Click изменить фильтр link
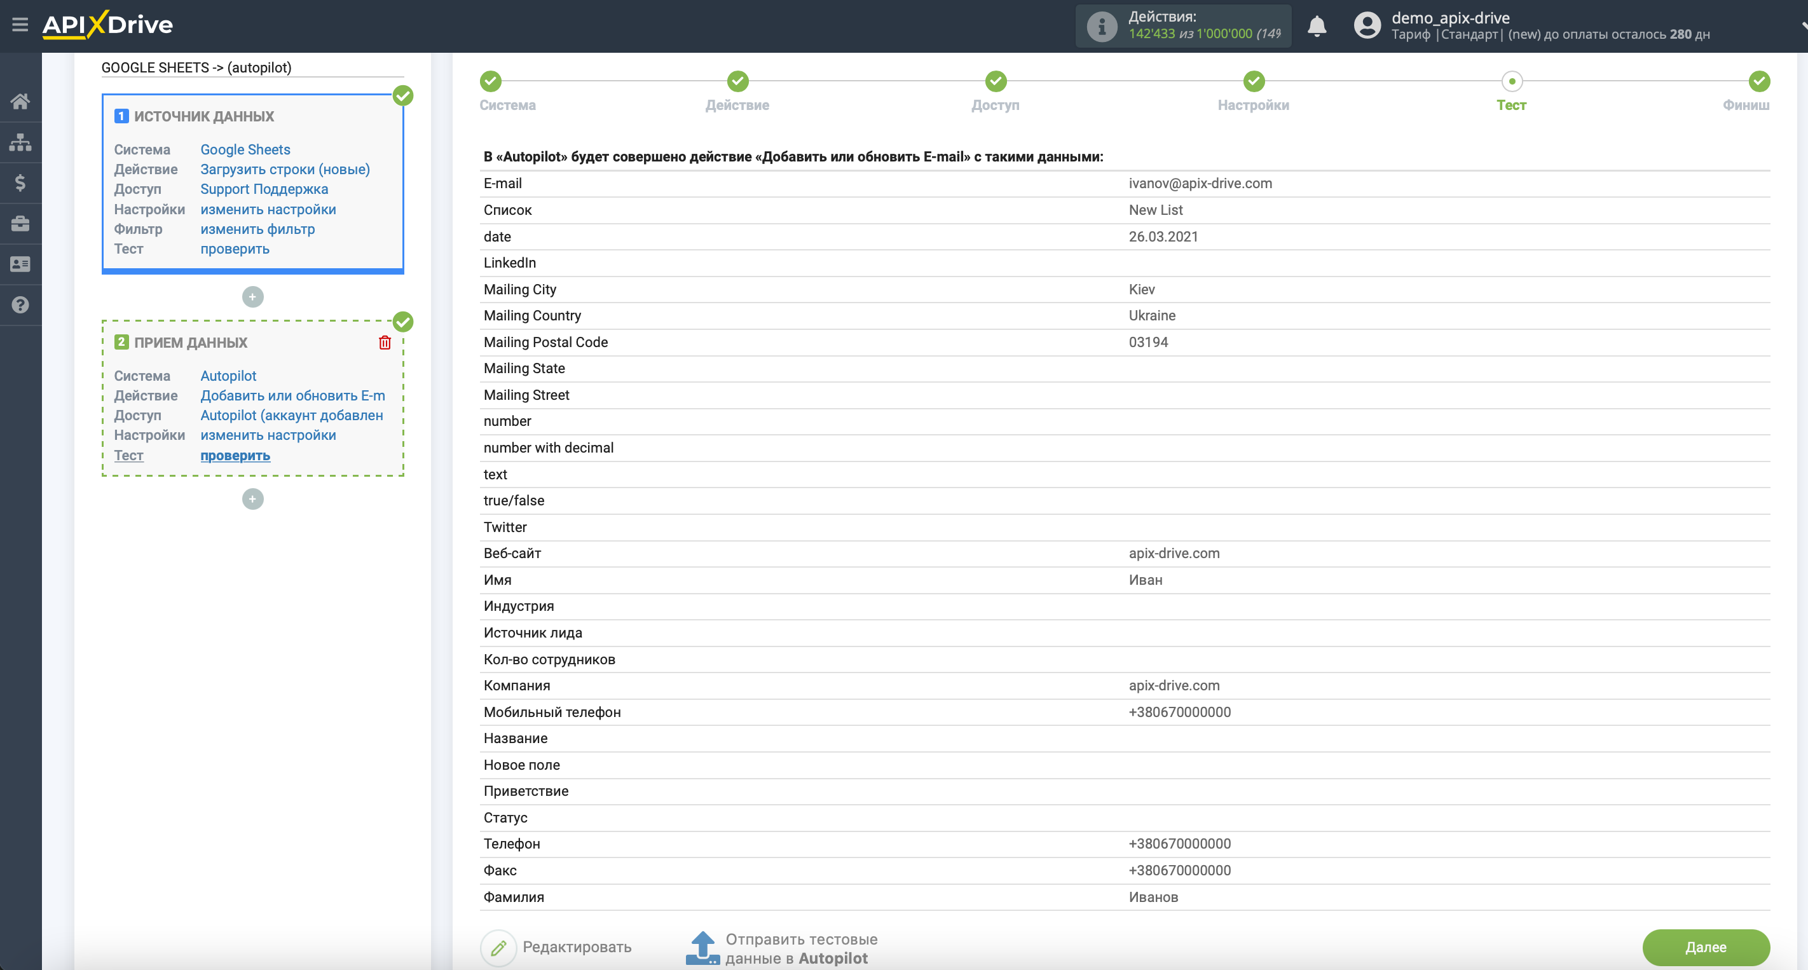Viewport: 1808px width, 970px height. pos(257,229)
